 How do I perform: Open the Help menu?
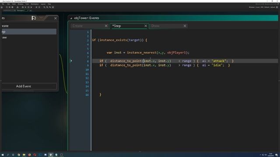pyautogui.click(x=49, y=4)
